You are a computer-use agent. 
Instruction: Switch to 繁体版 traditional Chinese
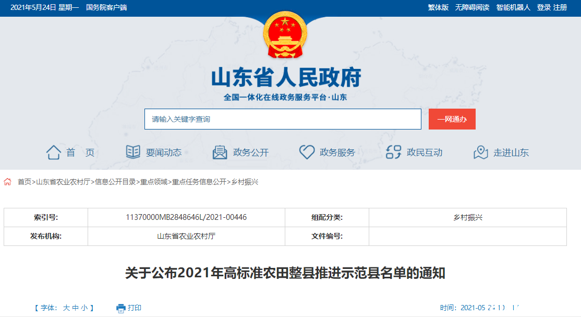coord(438,7)
